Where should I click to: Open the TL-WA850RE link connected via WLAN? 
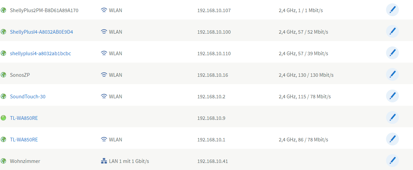tap(24, 140)
